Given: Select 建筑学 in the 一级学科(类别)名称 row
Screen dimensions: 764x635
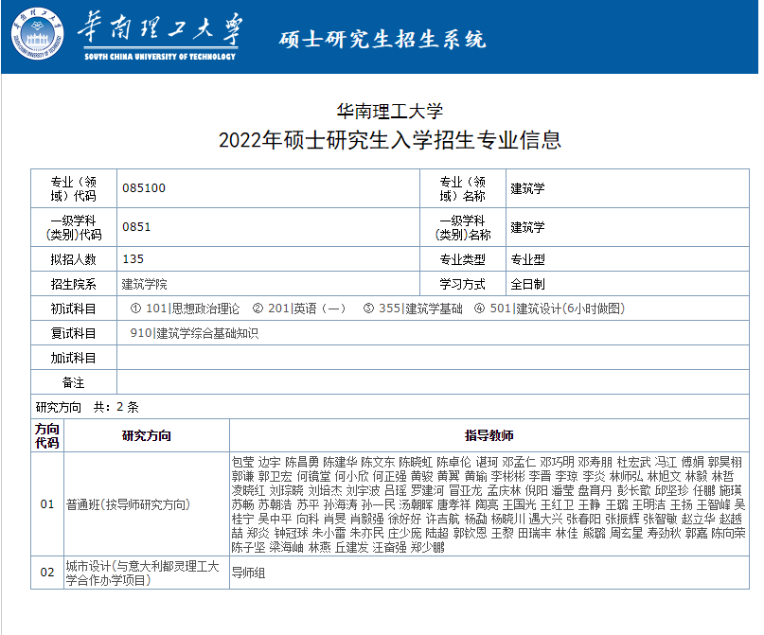Looking at the screenshot, I should pos(527,227).
